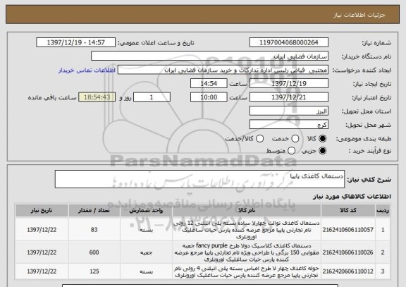The width and height of the screenshot is (406, 287).
Task: Click the تعداد / مقدار column header
Action: click(94, 210)
